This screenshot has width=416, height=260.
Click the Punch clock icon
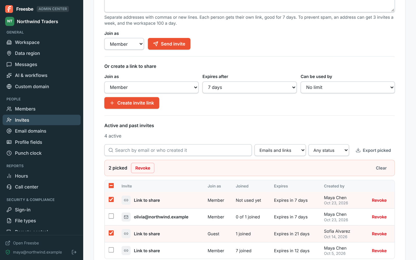click(9, 153)
